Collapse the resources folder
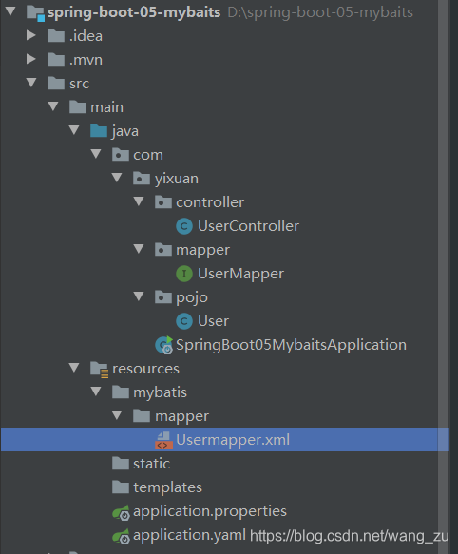458x554 pixels. pos(74,368)
